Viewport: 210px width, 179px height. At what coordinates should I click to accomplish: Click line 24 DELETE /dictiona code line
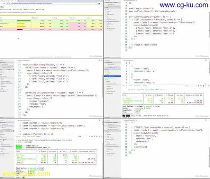[144, 45]
